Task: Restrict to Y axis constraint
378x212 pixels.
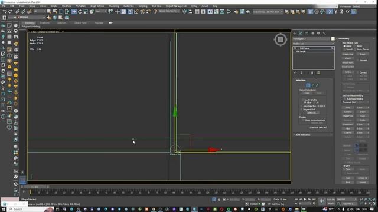Action: (336, 12)
